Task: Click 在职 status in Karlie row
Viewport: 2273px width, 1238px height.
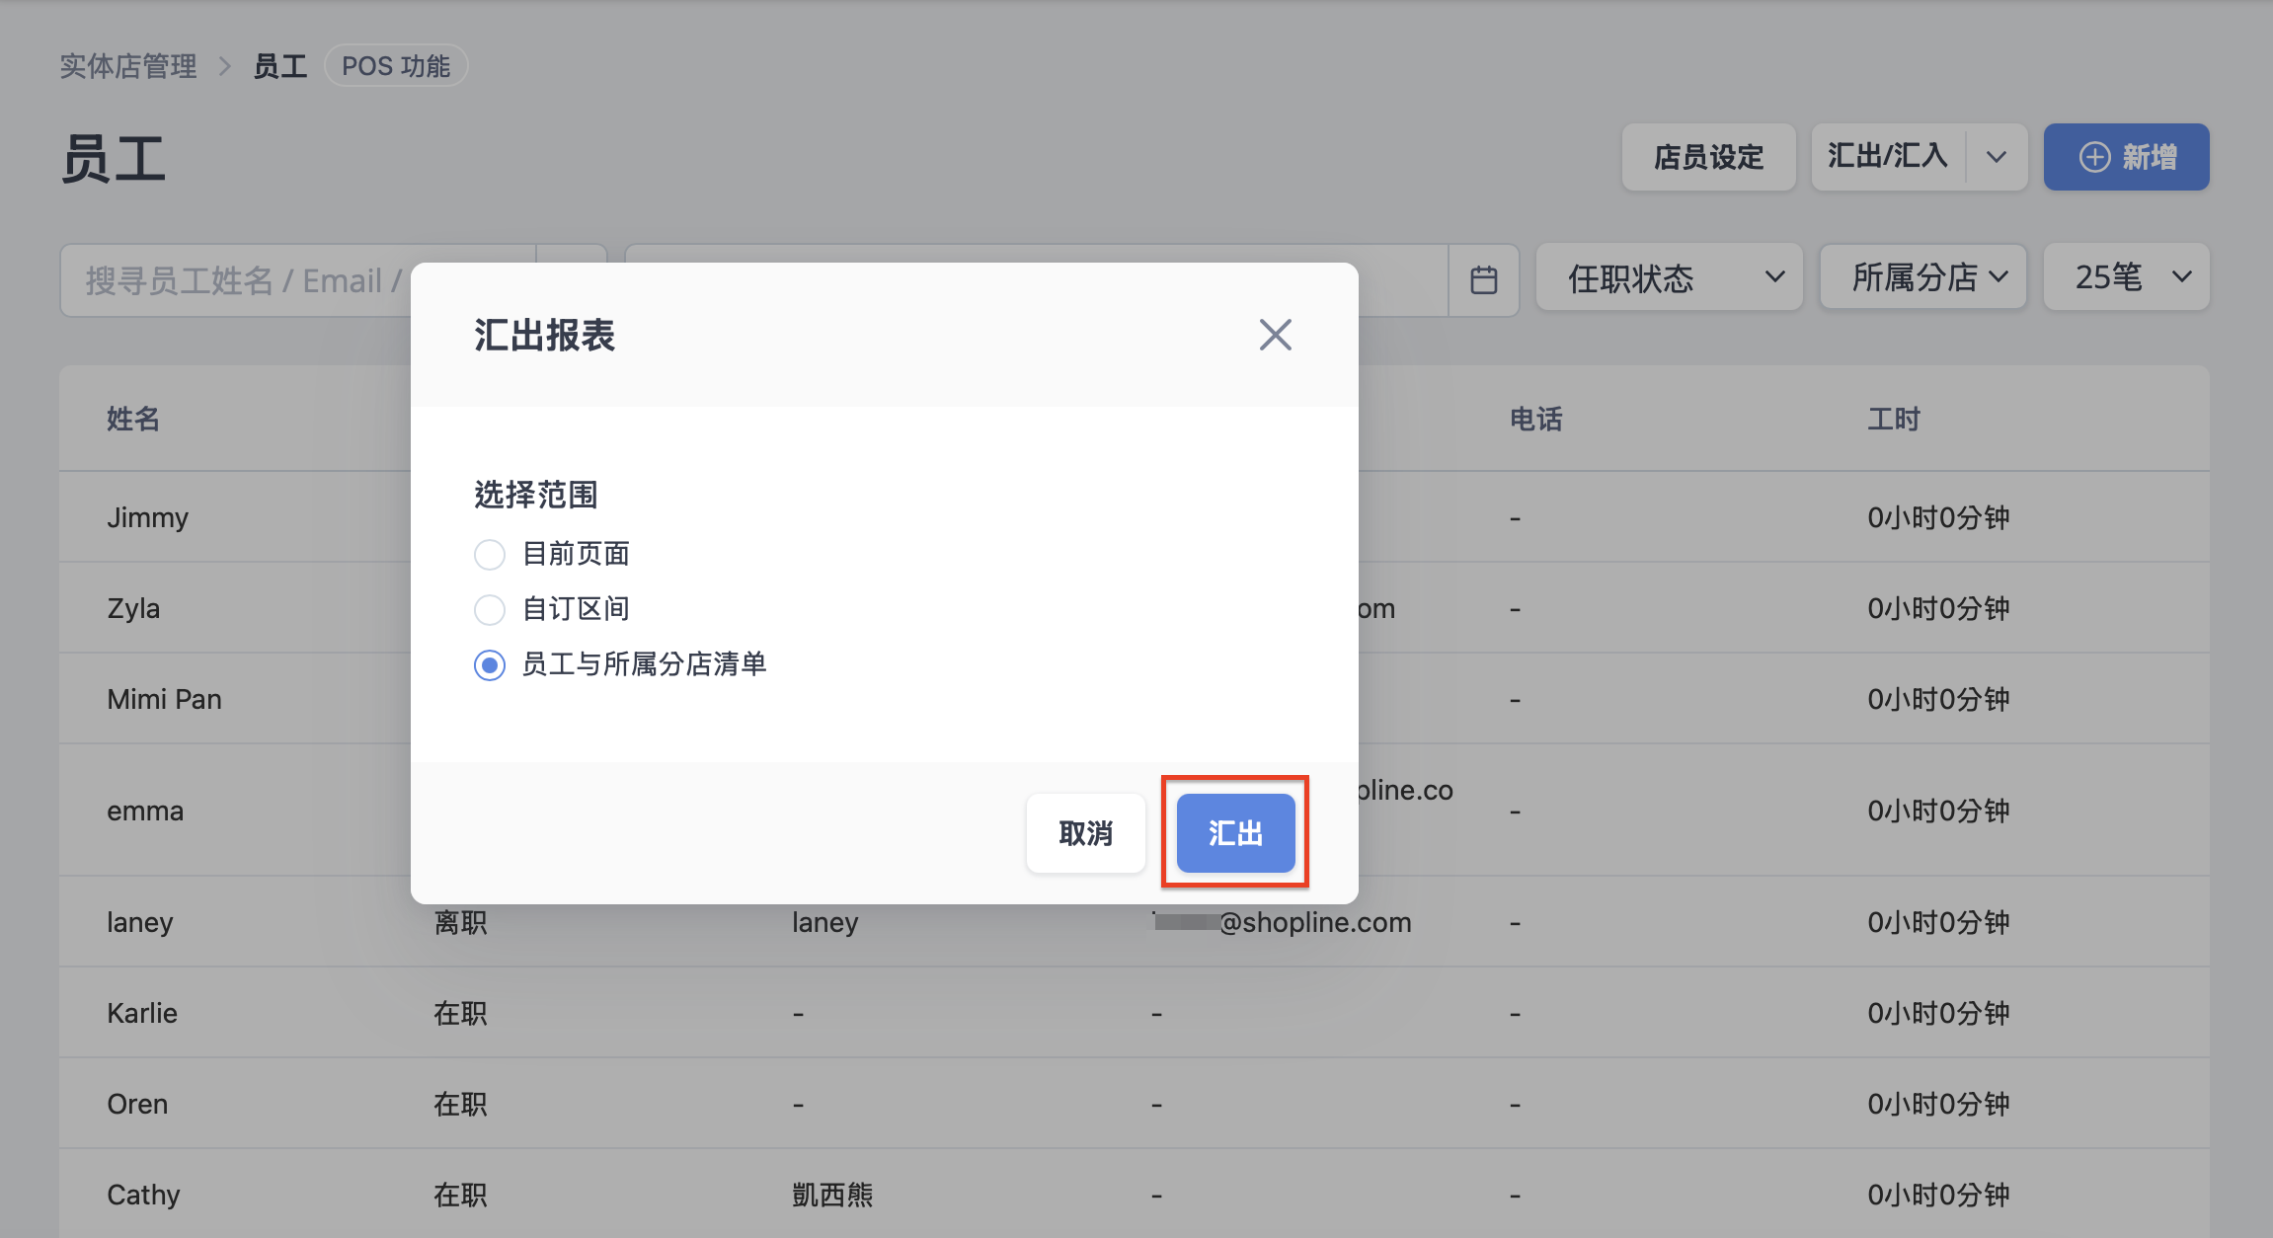Action: [x=460, y=1013]
